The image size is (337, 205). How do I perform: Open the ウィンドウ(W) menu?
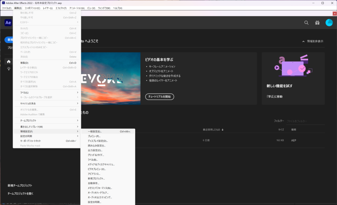point(104,8)
